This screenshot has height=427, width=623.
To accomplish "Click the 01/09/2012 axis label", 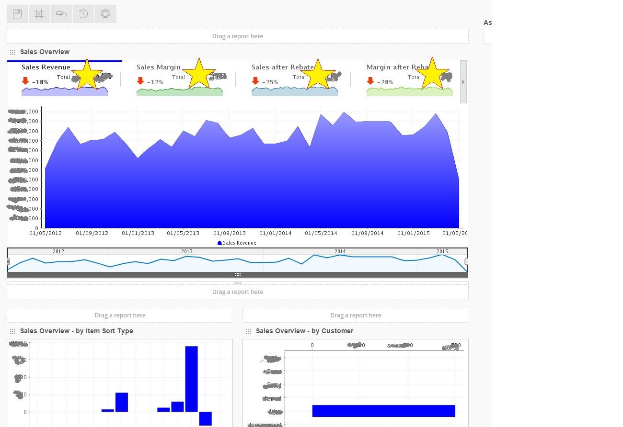I will [92, 234].
